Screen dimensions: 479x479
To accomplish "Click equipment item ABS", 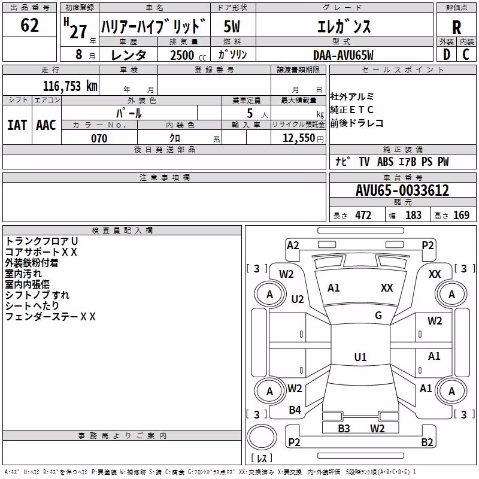I will 385,161.
